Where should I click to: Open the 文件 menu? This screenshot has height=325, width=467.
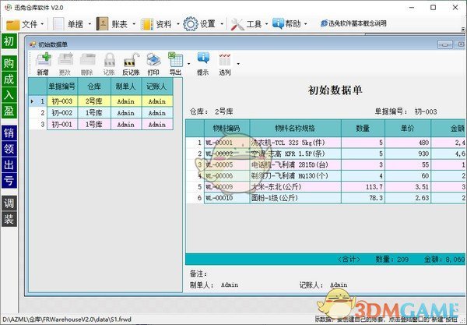click(x=25, y=24)
